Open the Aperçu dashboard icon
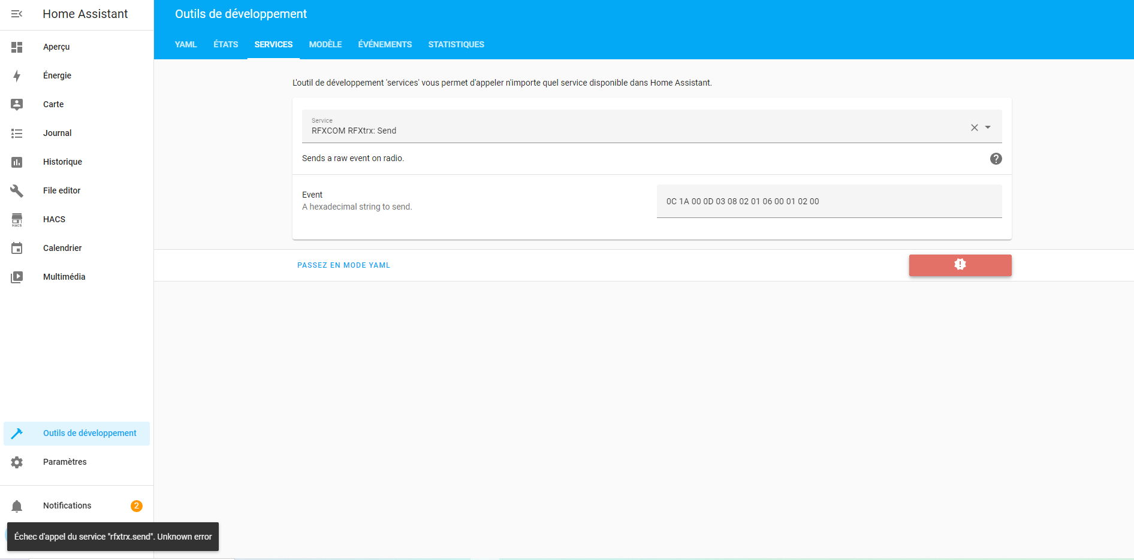 [x=17, y=47]
